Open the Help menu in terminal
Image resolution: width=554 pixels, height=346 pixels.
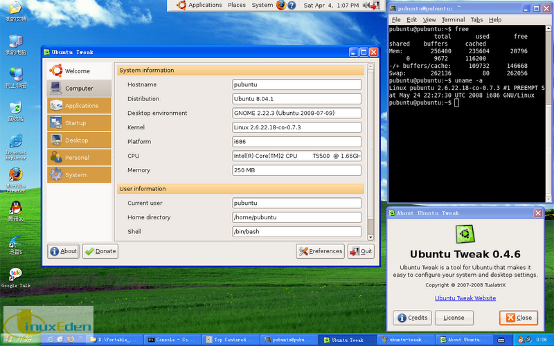495,20
